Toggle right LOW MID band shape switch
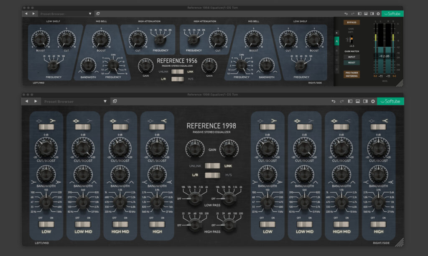This screenshot has width=428, height=256. (x=304, y=127)
